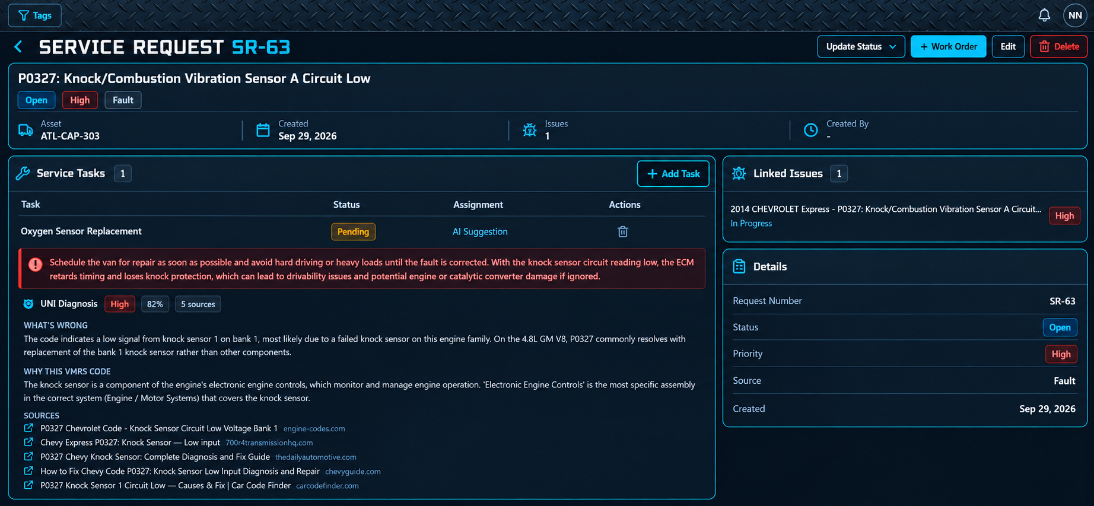
Task: Create a new Work Order
Action: (948, 46)
